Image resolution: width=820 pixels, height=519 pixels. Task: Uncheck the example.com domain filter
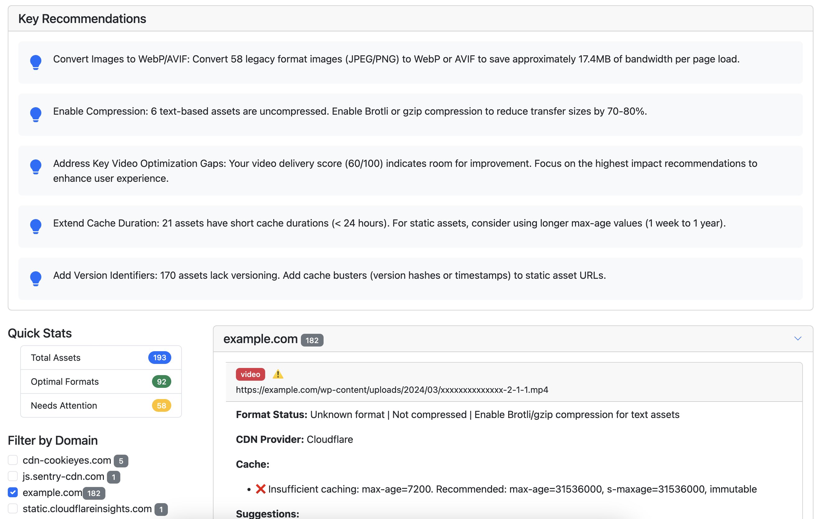coord(13,493)
